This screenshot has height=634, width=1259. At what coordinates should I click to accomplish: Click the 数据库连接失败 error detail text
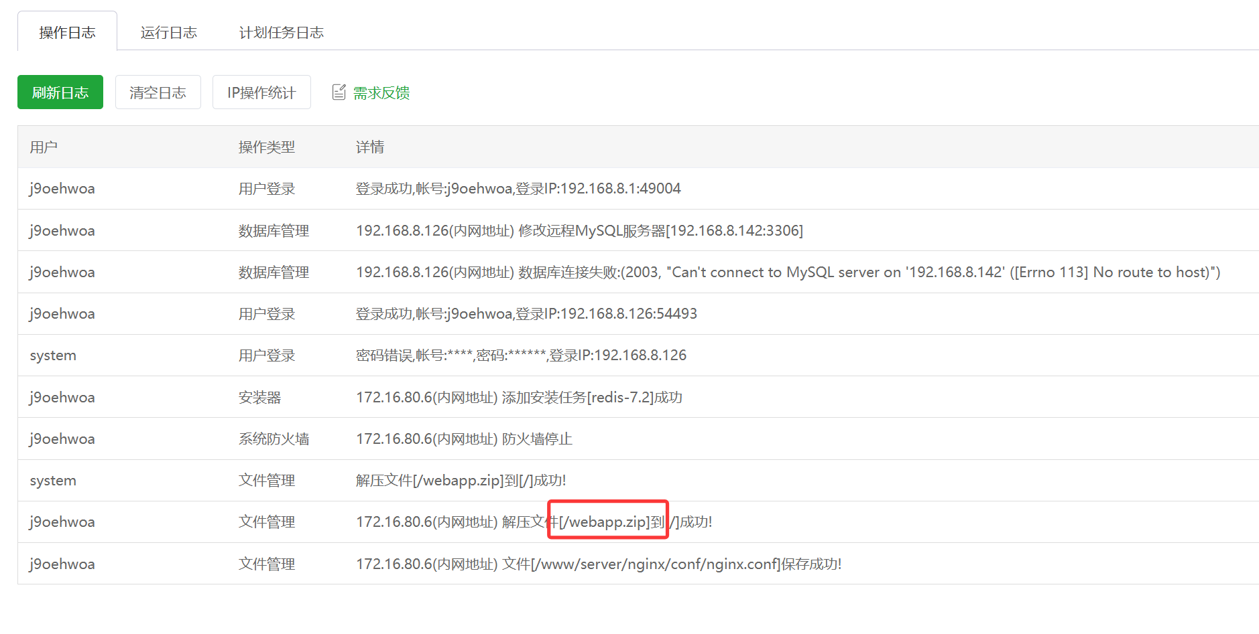(788, 272)
